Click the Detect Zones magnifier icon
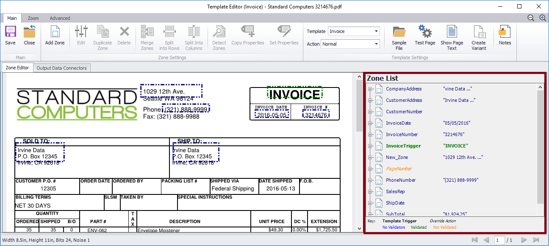The width and height of the screenshot is (549, 246). coord(219,32)
